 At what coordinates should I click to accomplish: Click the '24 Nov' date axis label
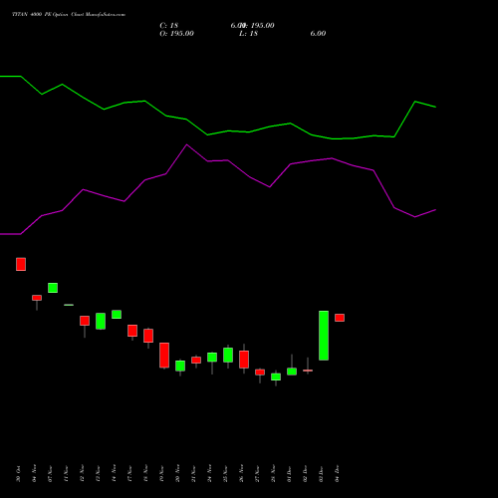tap(210, 473)
